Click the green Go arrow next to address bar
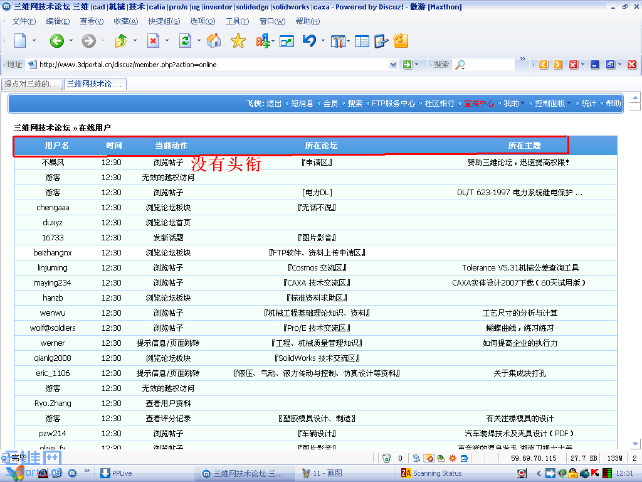 (408, 65)
